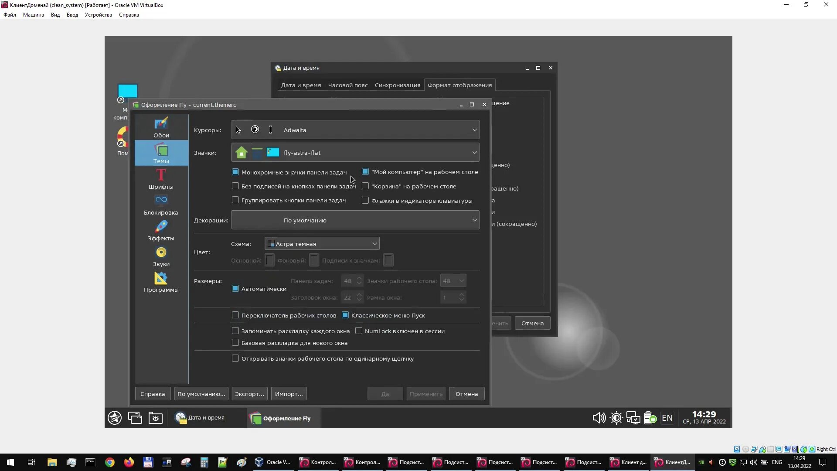The image size is (837, 471).
Task: Enable Запоминать раскладку каждого окна
Action: coord(235,331)
